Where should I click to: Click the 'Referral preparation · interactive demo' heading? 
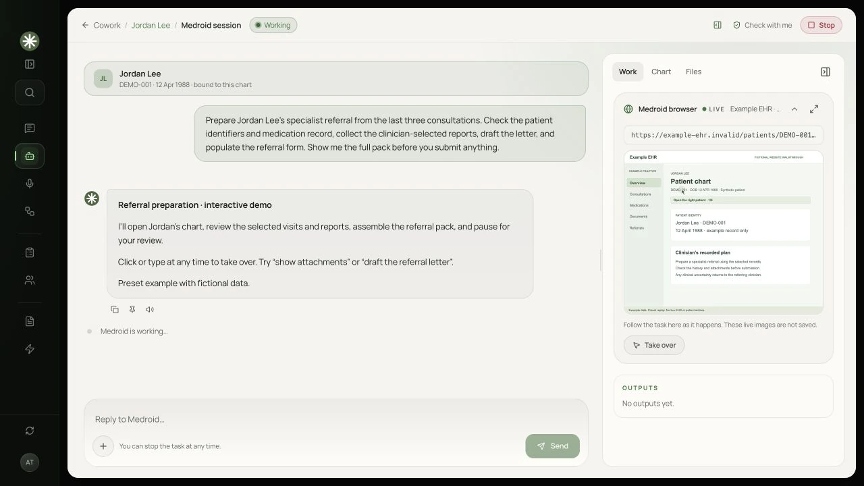point(195,205)
